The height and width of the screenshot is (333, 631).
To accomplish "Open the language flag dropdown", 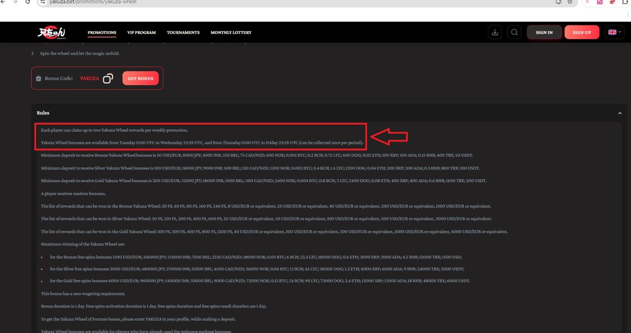I will click(x=614, y=32).
